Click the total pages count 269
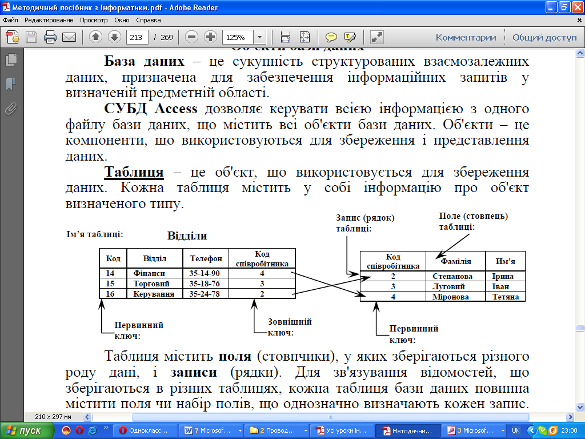Screen dimensions: 585x439 (166, 37)
